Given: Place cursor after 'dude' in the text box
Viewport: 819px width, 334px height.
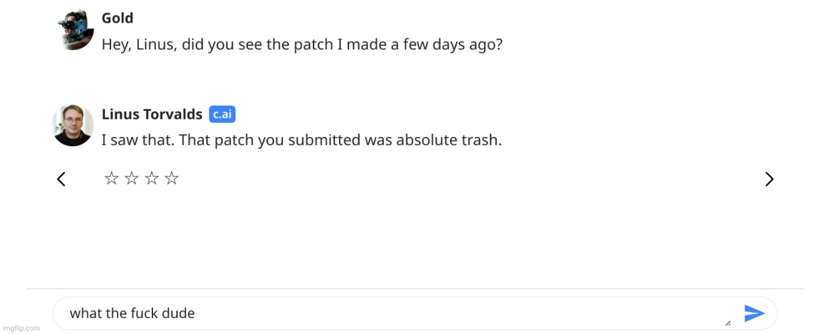Looking at the screenshot, I should [x=196, y=313].
